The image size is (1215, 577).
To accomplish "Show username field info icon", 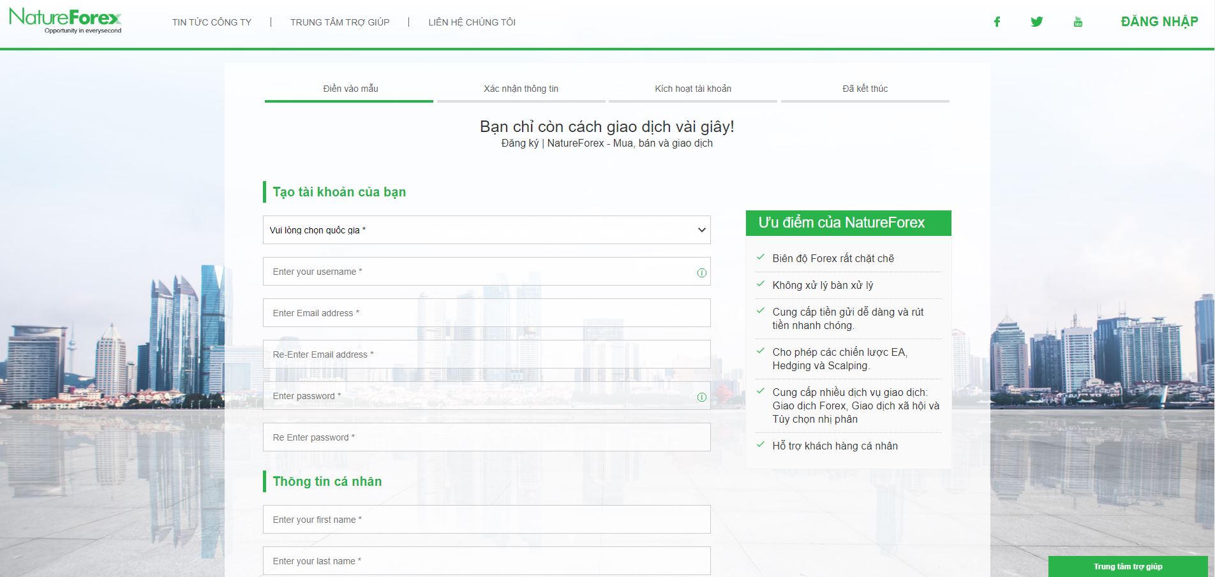I will coord(702,272).
